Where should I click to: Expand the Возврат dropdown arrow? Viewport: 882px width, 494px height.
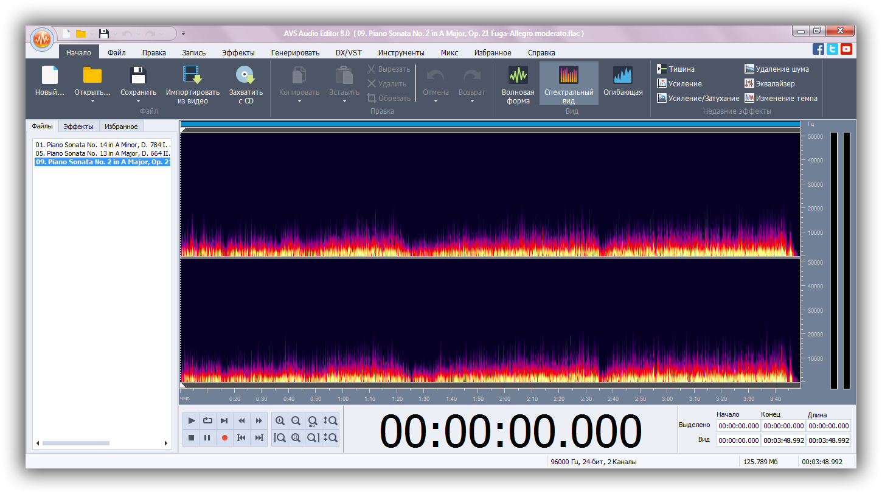472,101
